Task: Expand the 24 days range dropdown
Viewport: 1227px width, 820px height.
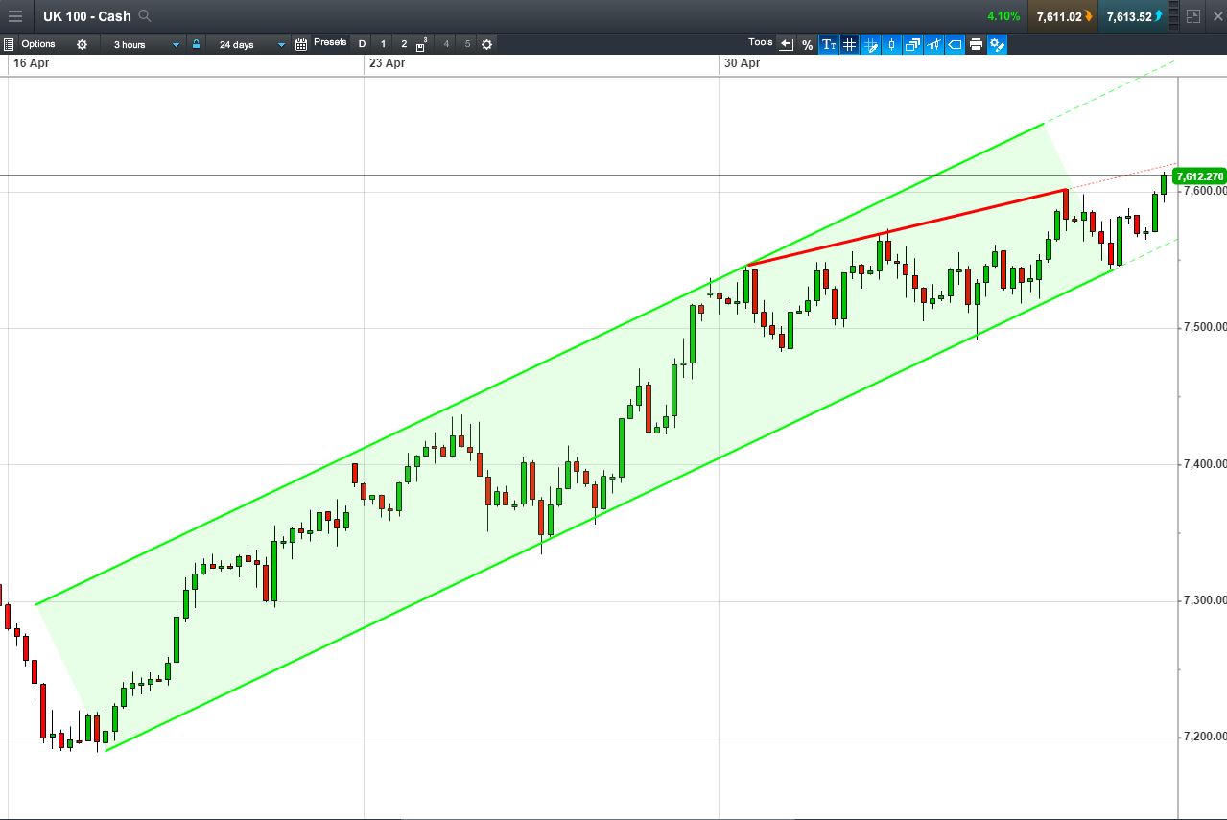Action: [x=248, y=44]
